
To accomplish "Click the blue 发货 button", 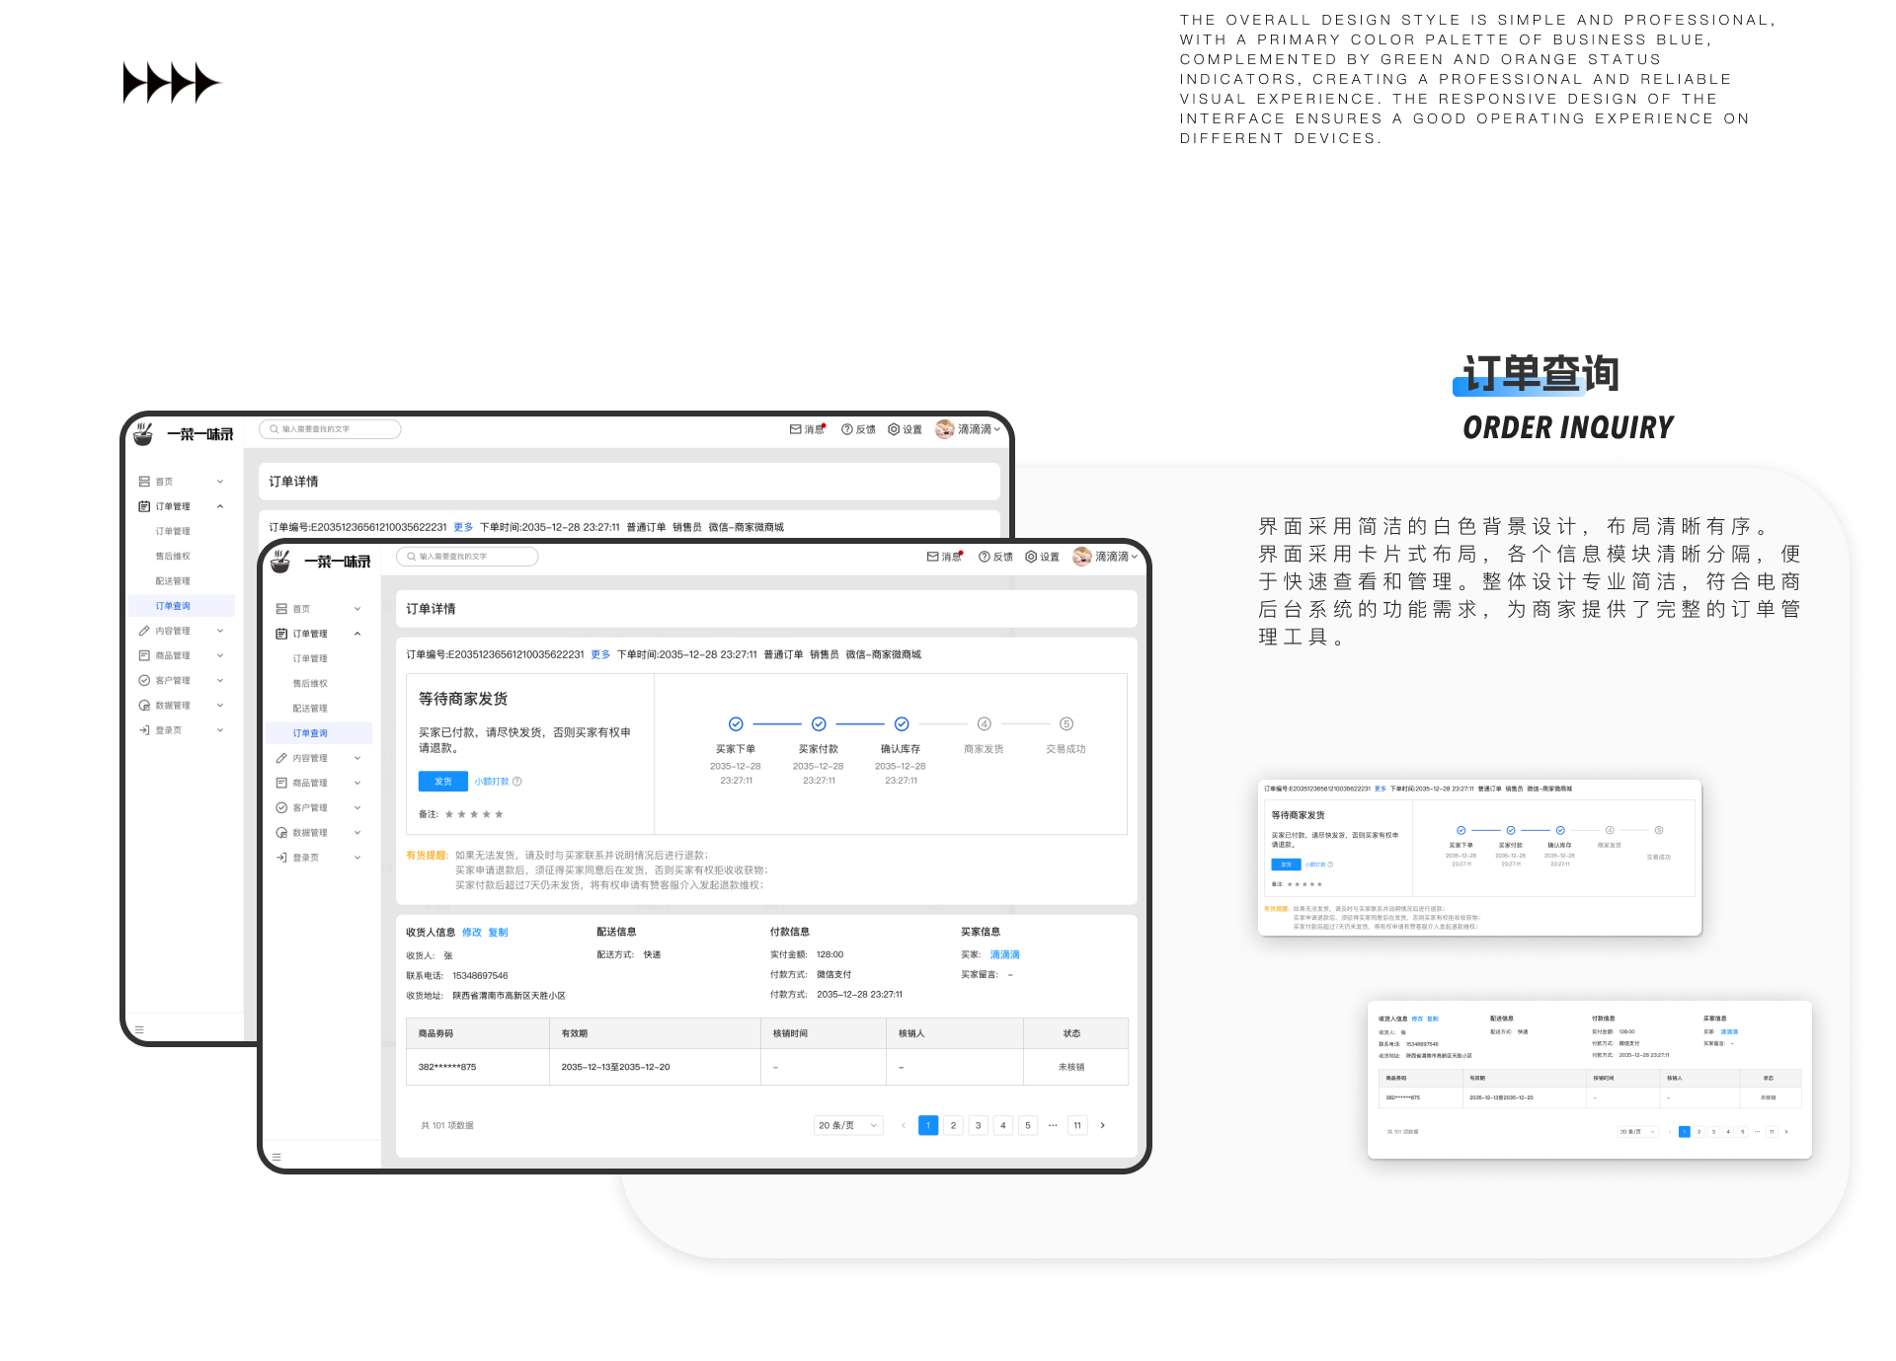I will click(442, 782).
